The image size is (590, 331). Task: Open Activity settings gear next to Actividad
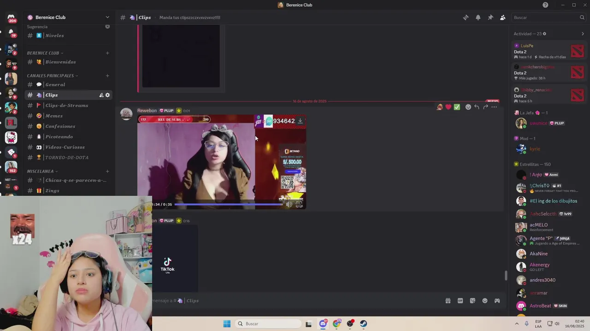544,34
